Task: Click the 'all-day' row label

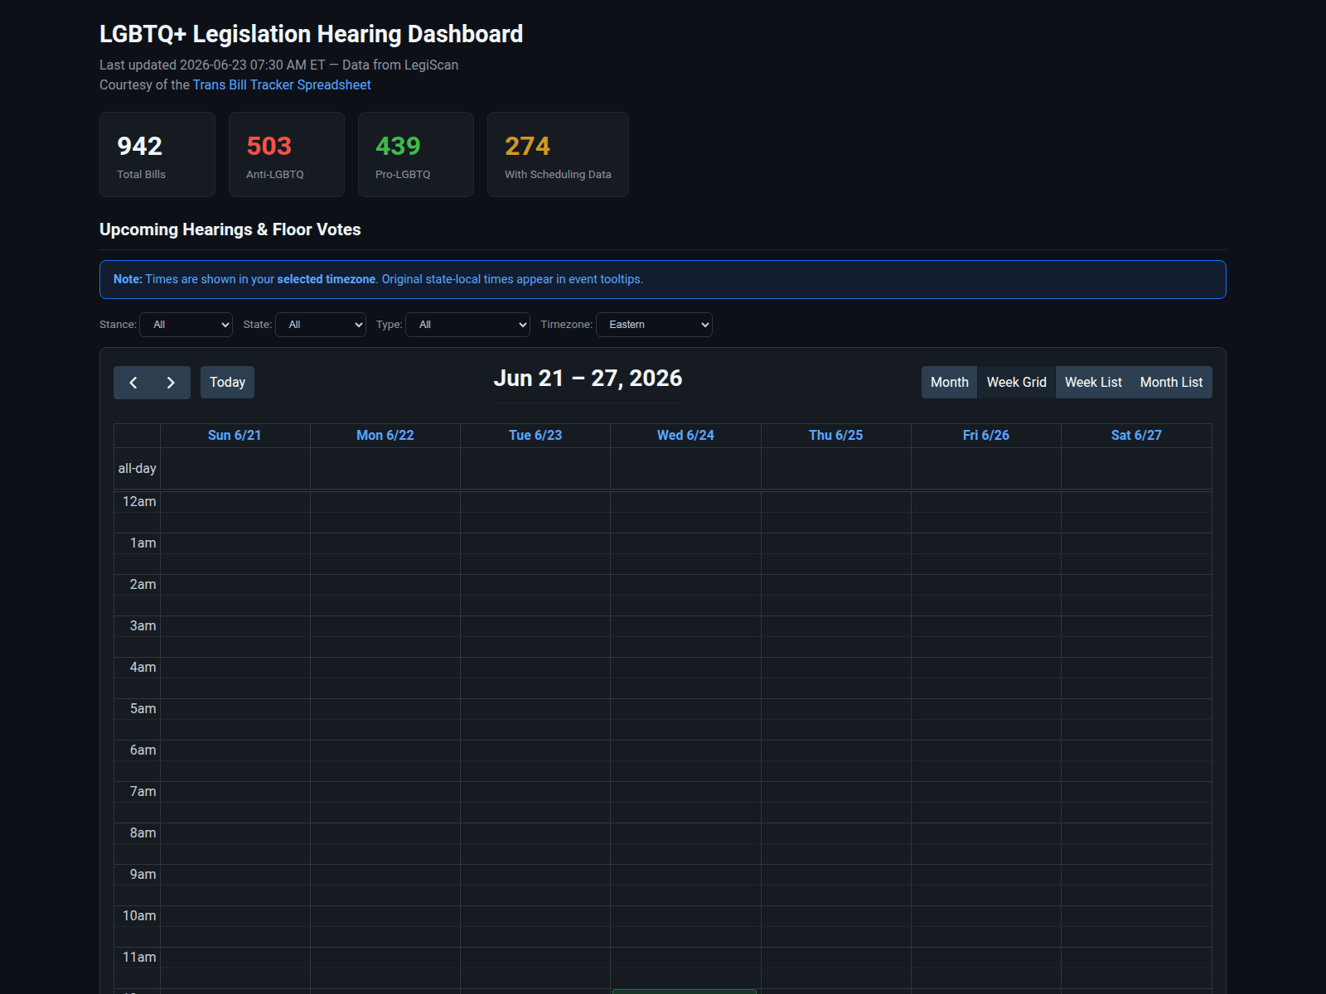Action: point(138,469)
